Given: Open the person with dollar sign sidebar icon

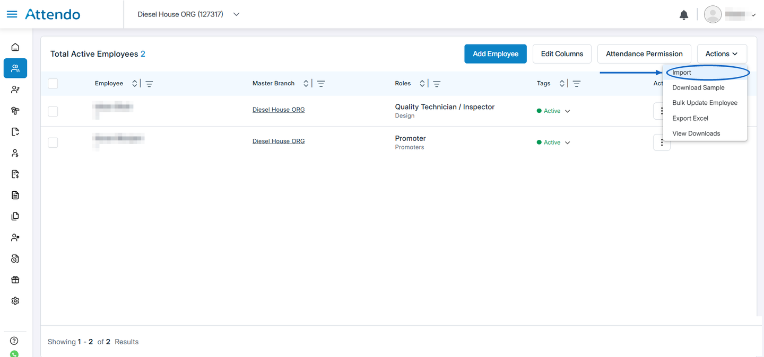Looking at the screenshot, I should (15, 153).
